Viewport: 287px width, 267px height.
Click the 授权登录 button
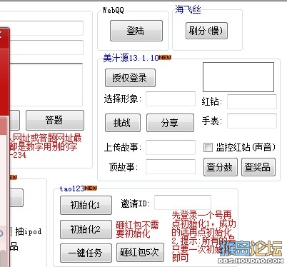[130, 78]
